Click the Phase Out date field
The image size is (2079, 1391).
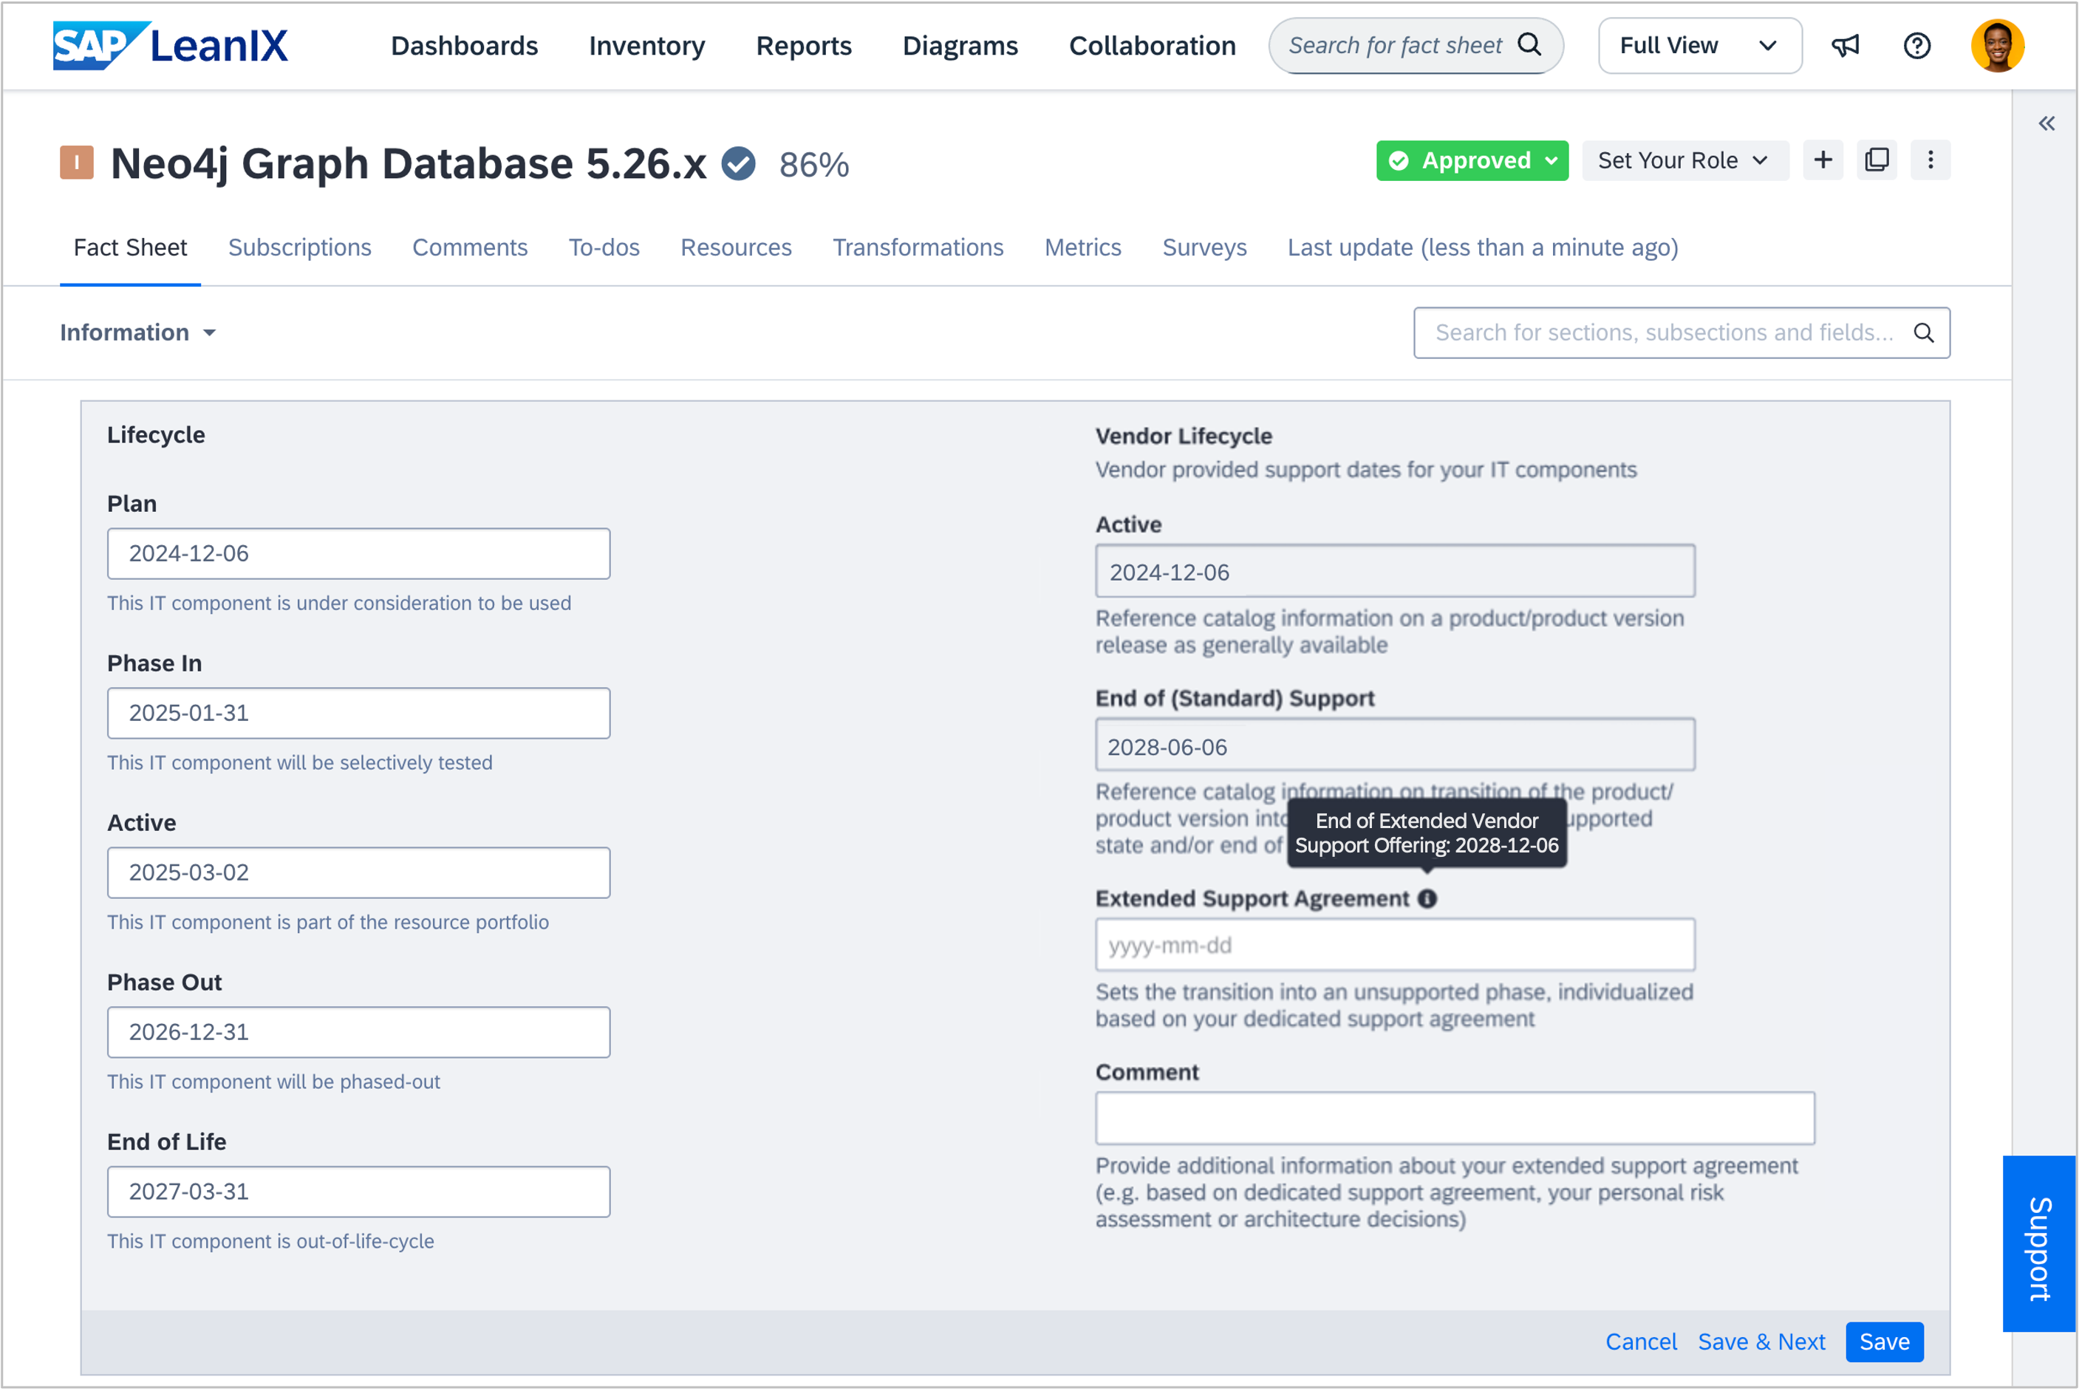358,1033
